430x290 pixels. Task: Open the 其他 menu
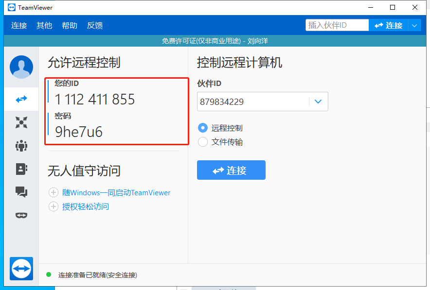pos(44,25)
